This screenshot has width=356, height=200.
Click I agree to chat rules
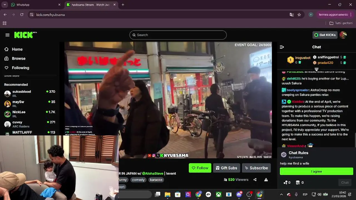tap(317, 171)
